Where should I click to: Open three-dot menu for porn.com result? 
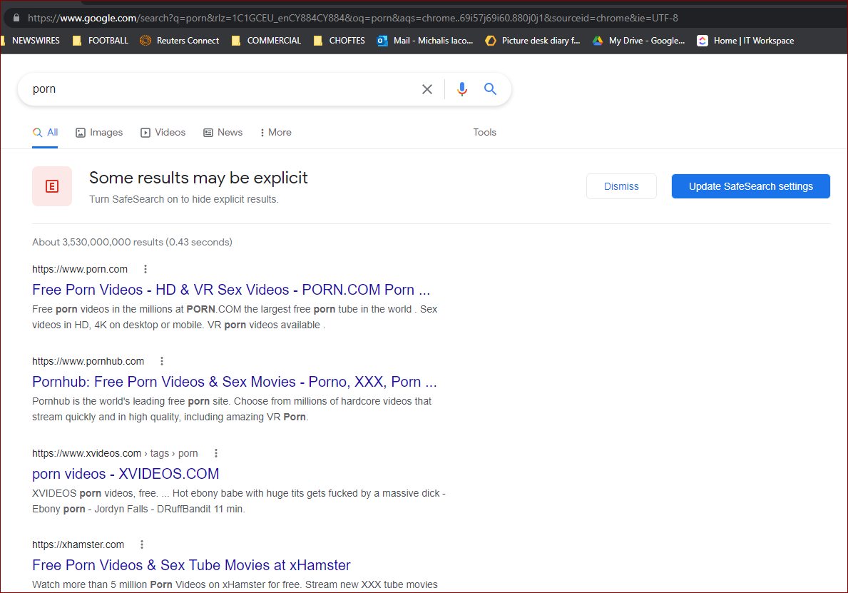(145, 269)
